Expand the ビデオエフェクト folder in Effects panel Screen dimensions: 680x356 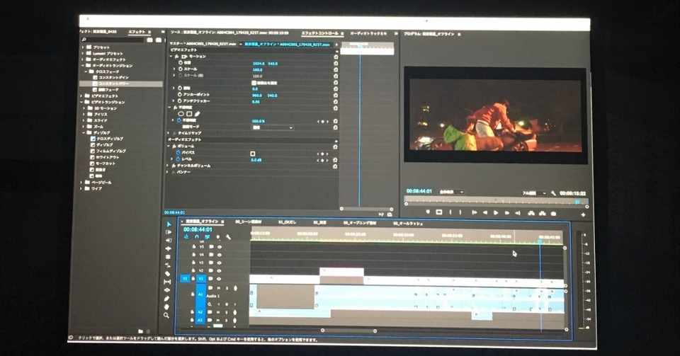[101, 96]
